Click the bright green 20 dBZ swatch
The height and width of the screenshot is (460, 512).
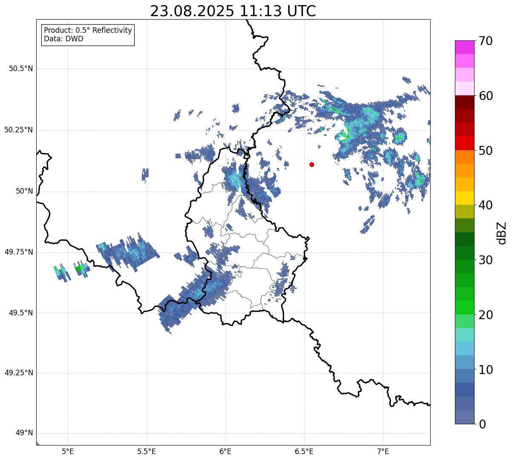(x=464, y=307)
